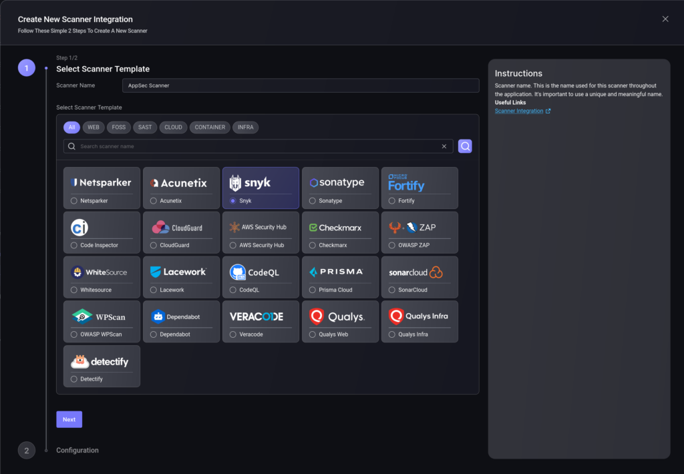
Task: Click the CloudGuard logo
Action: pyautogui.click(x=176, y=228)
